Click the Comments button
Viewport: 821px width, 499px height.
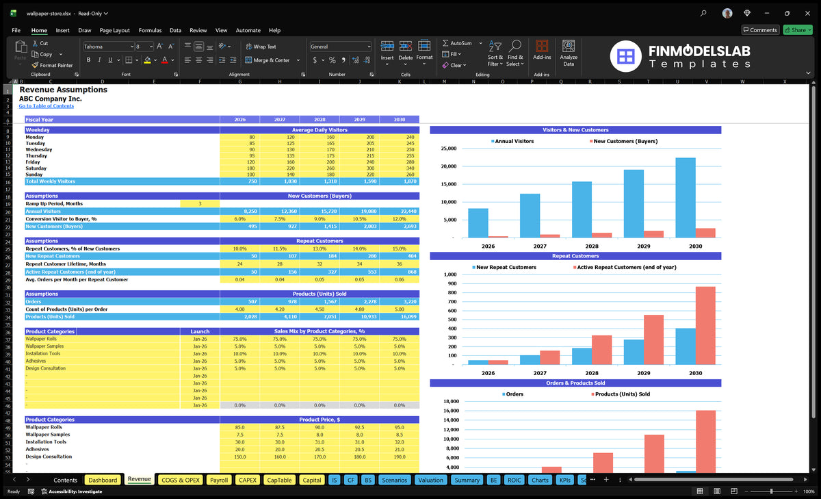(759, 30)
